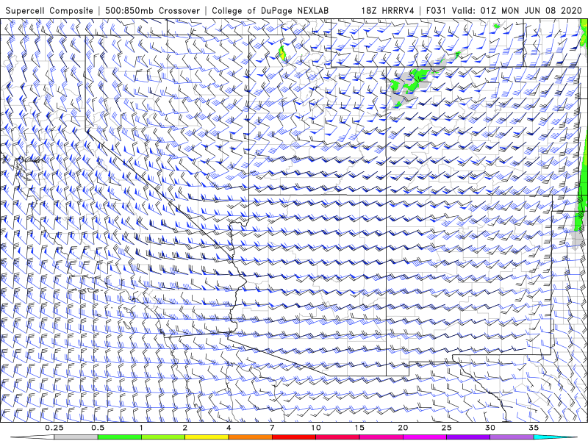Click the yellow-green swatch between 1 and 2

click(163, 437)
